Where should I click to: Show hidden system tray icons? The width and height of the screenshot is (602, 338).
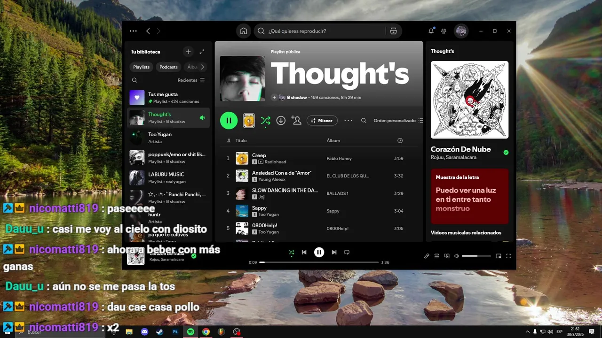tap(527, 331)
